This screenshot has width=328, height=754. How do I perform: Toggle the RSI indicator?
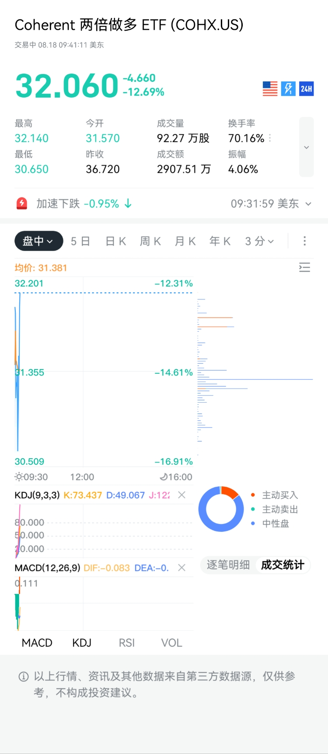coord(127,643)
